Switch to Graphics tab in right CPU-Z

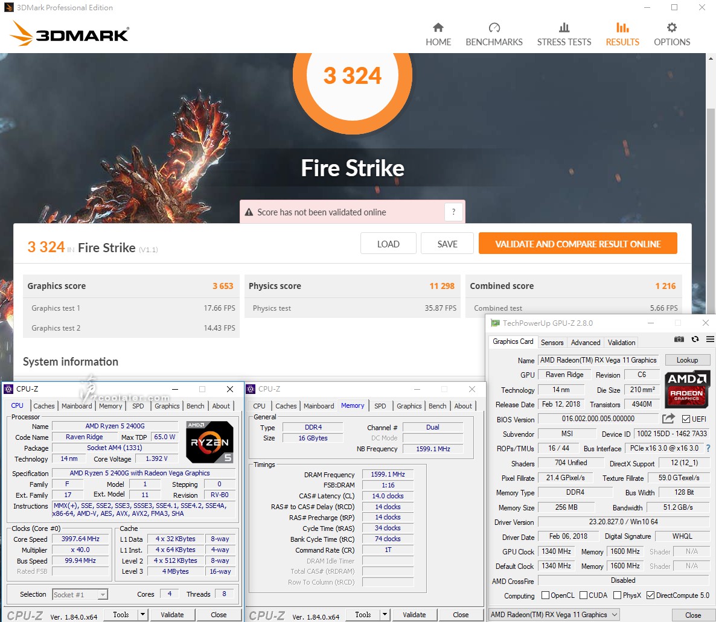409,405
